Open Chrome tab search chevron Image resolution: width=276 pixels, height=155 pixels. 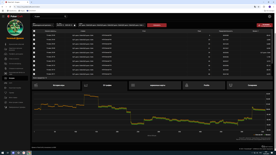[x=2, y=2]
